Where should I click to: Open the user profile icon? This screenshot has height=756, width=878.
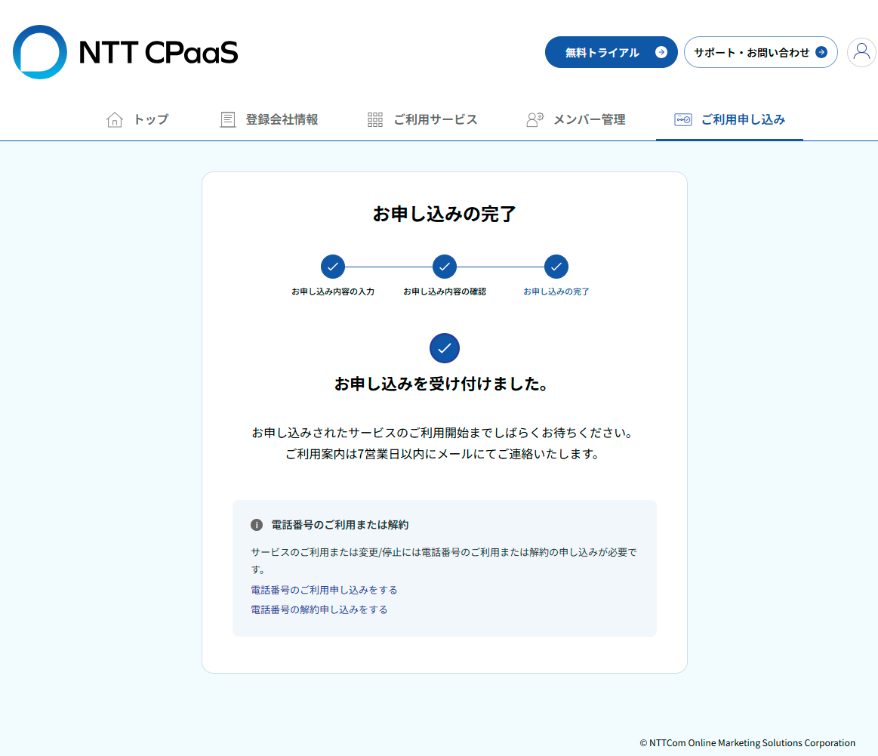click(x=861, y=53)
